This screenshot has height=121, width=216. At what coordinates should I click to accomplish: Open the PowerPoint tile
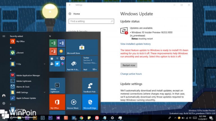click(53, 51)
